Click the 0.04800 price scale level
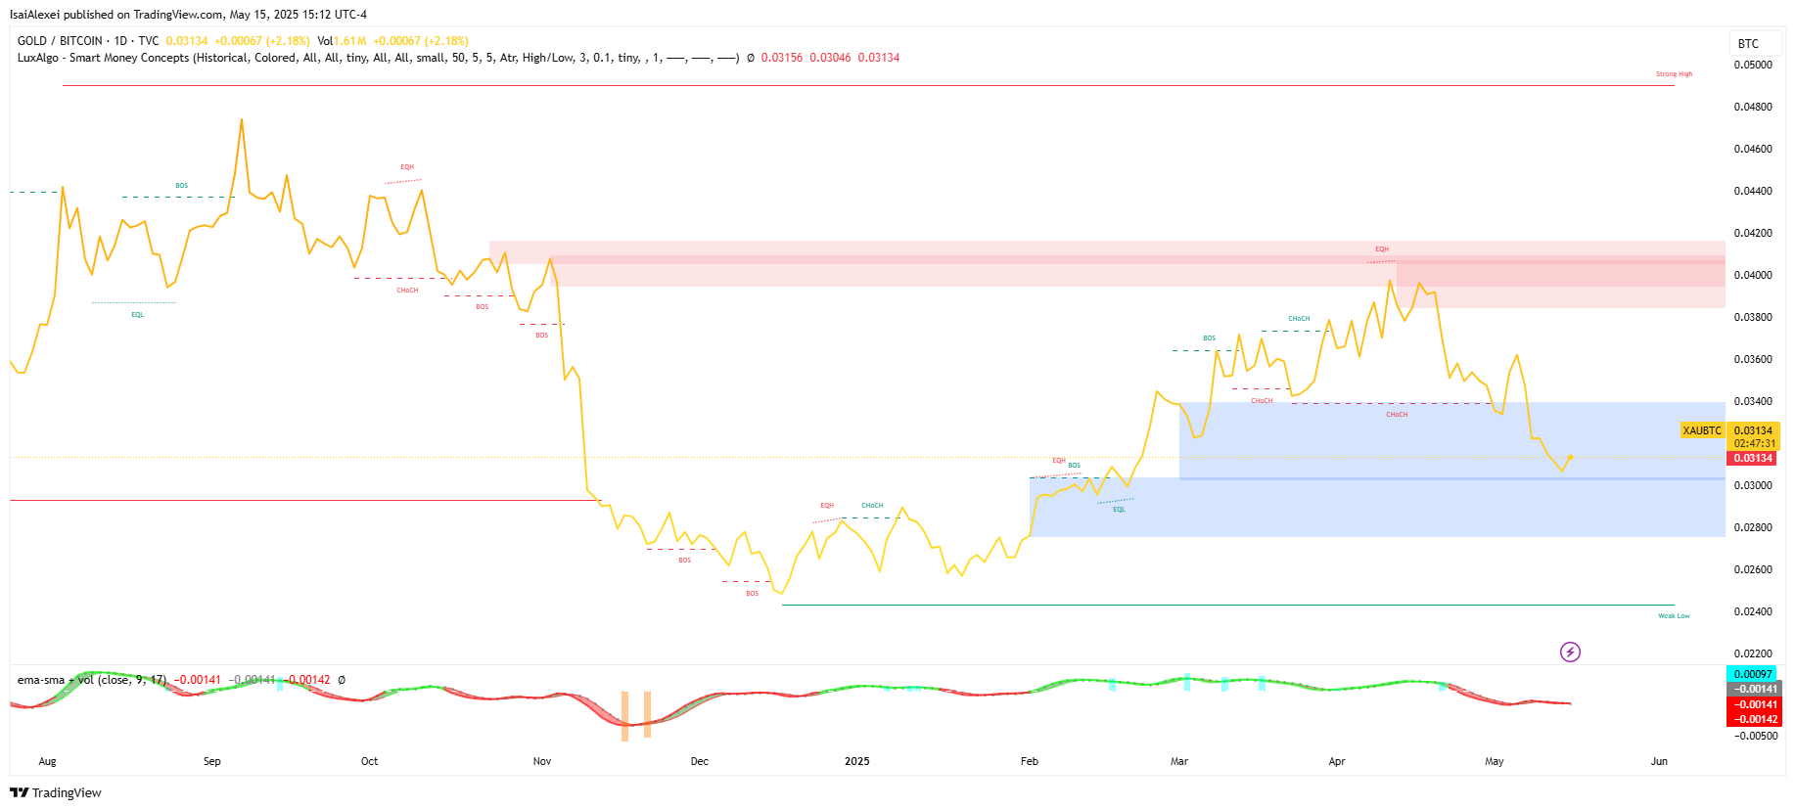Screen dimensions: 1796x810 [1753, 108]
